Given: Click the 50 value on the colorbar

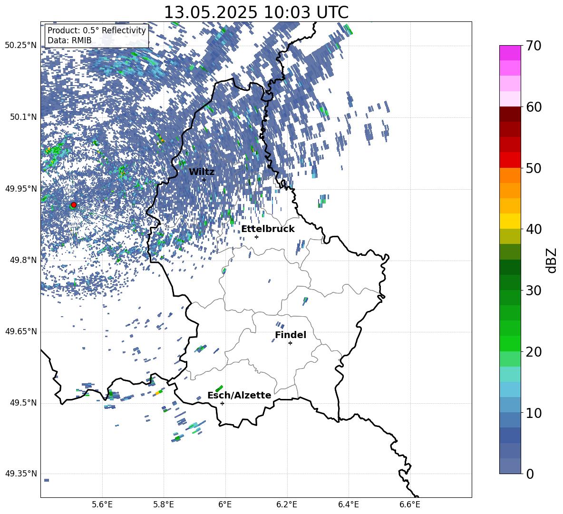Looking at the screenshot, I should point(534,168).
